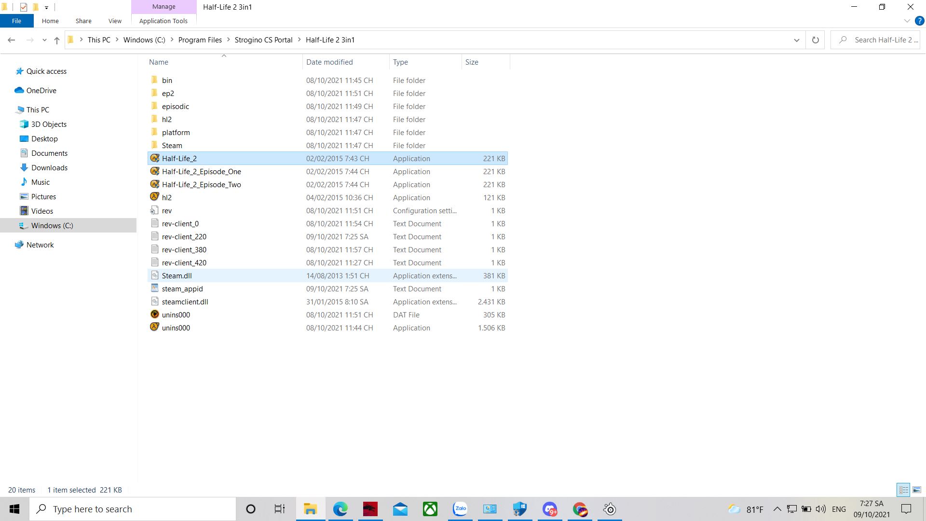Viewport: 926px width, 521px height.
Task: Open Downloads in the navigation pane
Action: (49, 167)
